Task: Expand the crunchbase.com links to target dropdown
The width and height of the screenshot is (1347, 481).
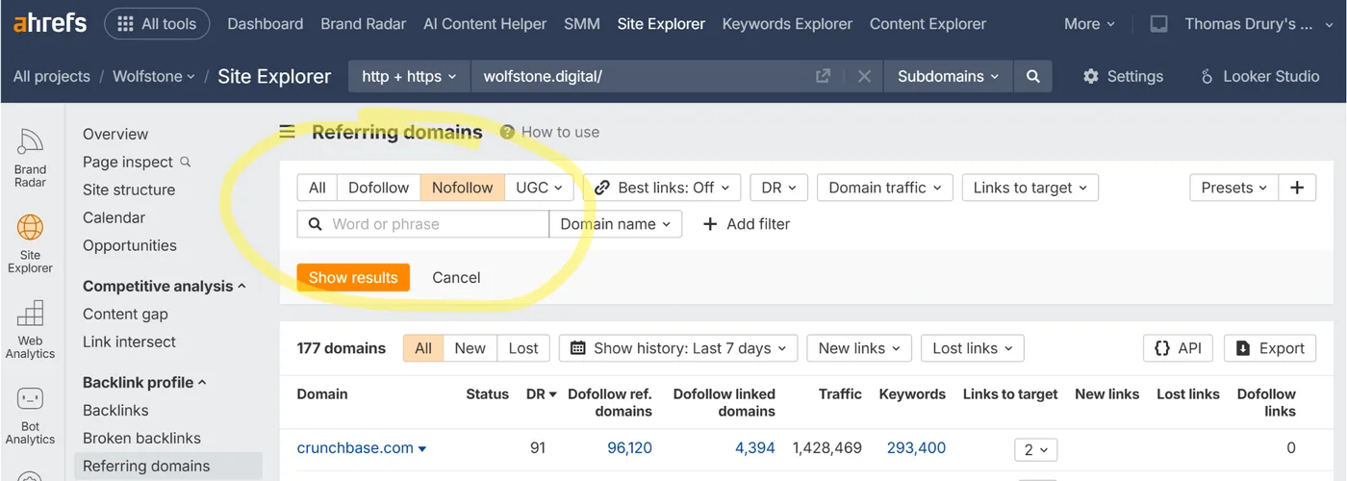Action: click(x=1036, y=449)
